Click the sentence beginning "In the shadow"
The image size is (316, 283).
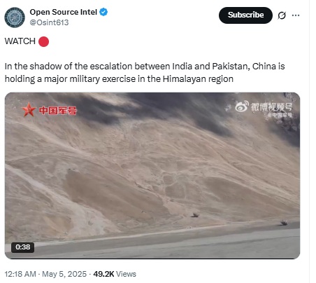[x=145, y=67]
